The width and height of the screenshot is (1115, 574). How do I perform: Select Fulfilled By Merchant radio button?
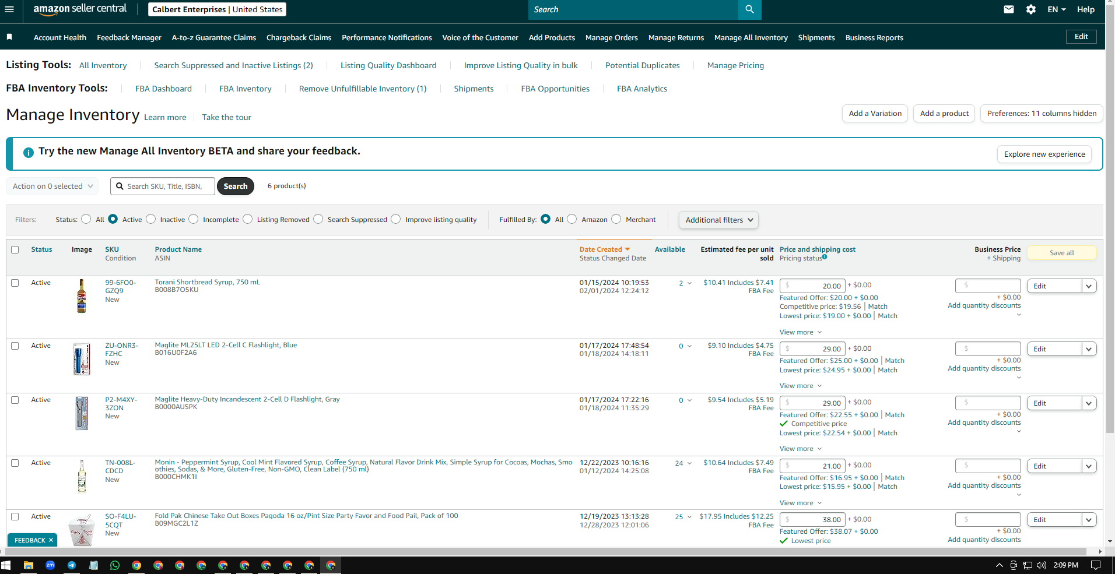(x=616, y=219)
